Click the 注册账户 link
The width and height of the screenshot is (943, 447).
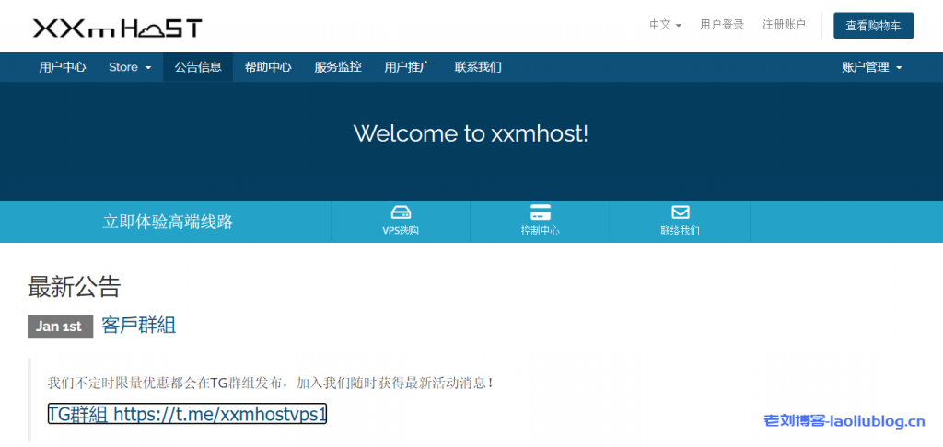tap(784, 25)
